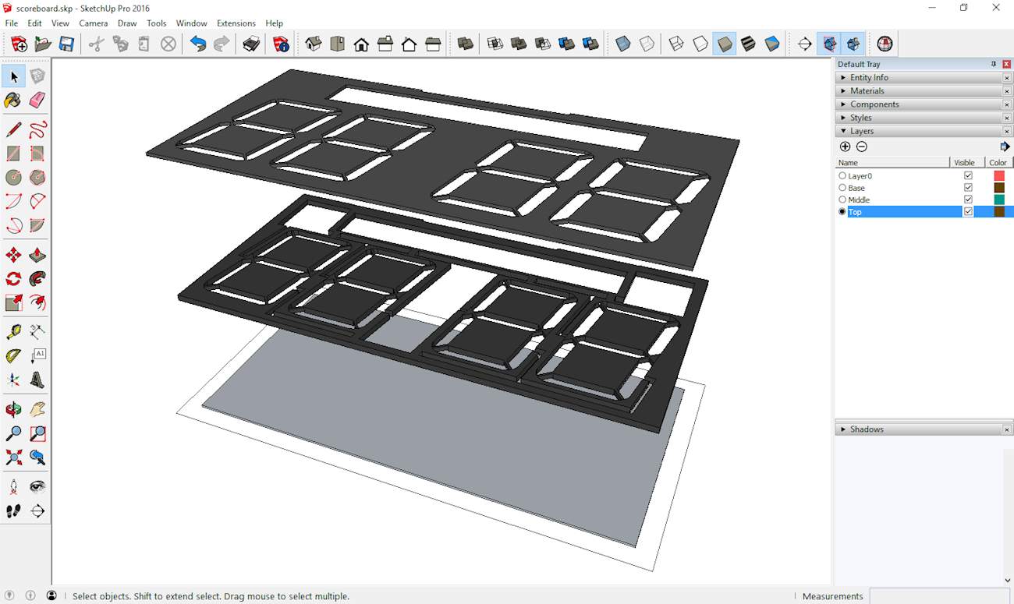Select the Circle tool
Screen dimensions: 1014x604
coord(13,178)
